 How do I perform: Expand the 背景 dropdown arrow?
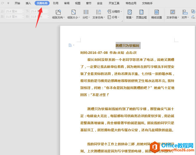[x=133, y=18]
